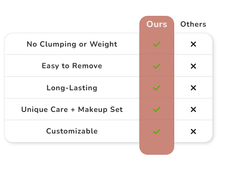Click the green checkmark for No Clumping or Weight

pyautogui.click(x=157, y=44)
